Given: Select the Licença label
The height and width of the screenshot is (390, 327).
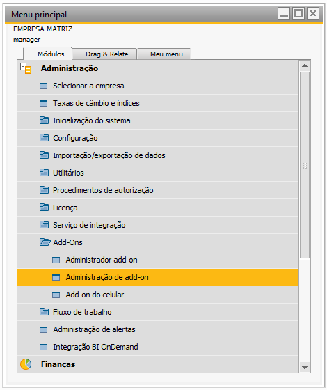Looking at the screenshot, I should 65,208.
